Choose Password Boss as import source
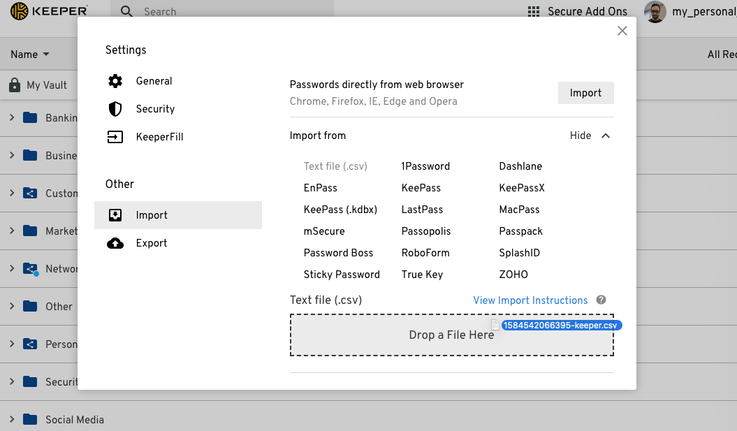 tap(338, 253)
